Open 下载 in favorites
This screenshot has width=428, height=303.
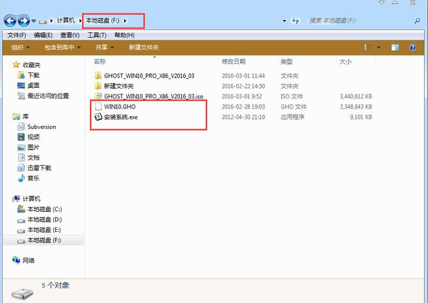(x=34, y=75)
